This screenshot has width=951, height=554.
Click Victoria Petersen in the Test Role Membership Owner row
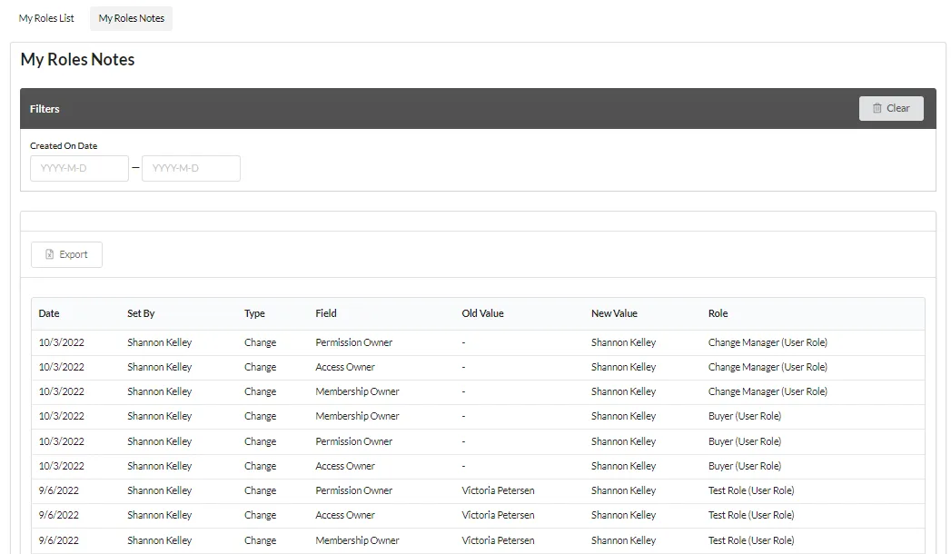[498, 540]
